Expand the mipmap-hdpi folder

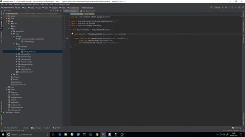pos(16,54)
